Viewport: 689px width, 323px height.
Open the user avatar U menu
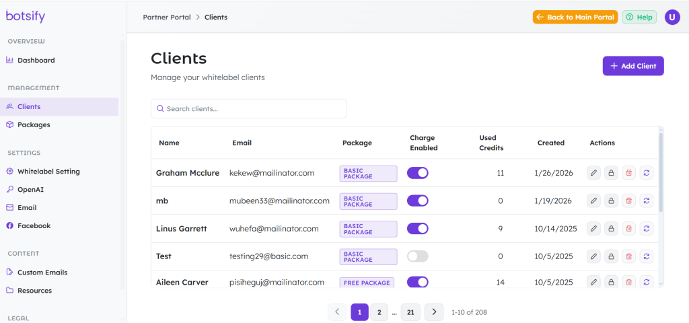point(672,17)
